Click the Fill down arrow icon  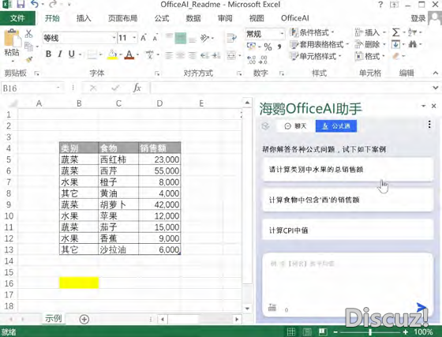395,44
